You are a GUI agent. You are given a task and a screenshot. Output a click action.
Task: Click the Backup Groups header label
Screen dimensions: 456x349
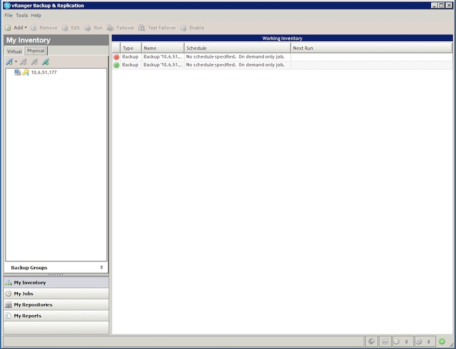(x=29, y=268)
